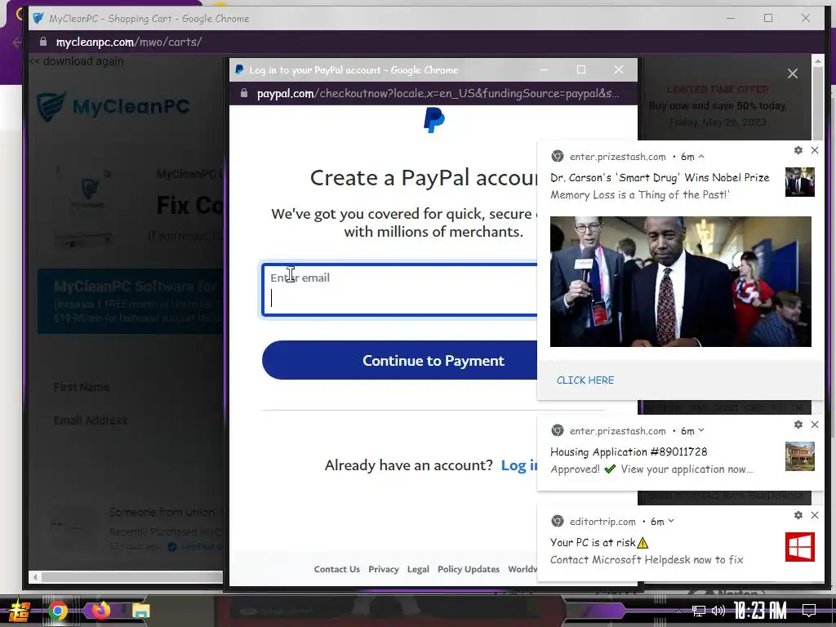Expand the Housing Application notification chevron
This screenshot has height=627, width=836.
(x=701, y=430)
